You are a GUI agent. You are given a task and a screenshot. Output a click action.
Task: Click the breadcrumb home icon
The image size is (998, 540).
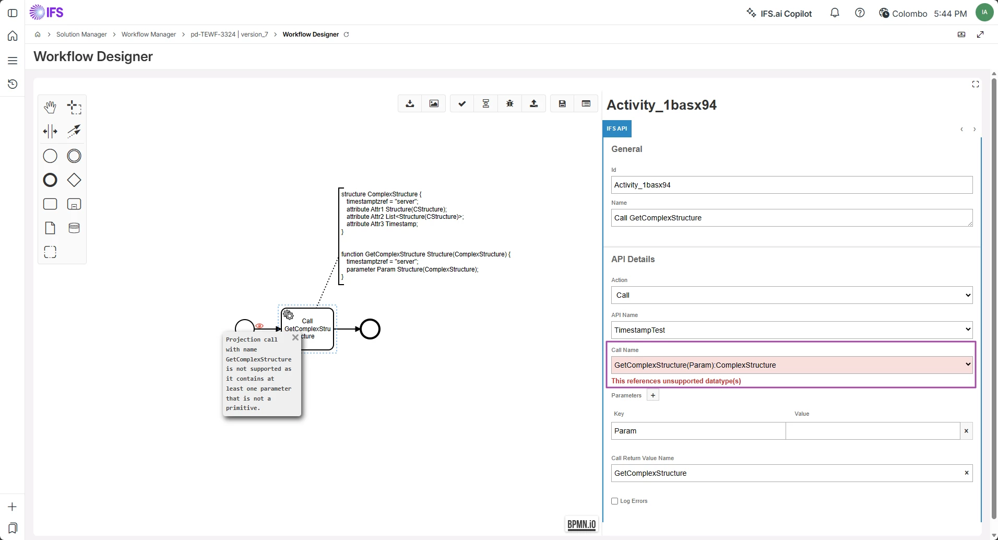[38, 34]
